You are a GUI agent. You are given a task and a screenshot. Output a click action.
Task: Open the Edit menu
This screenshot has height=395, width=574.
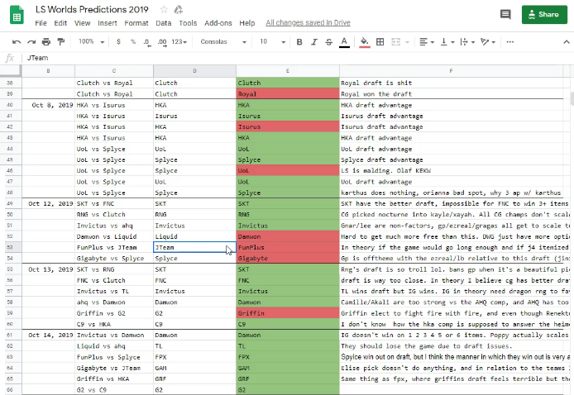[x=60, y=23]
